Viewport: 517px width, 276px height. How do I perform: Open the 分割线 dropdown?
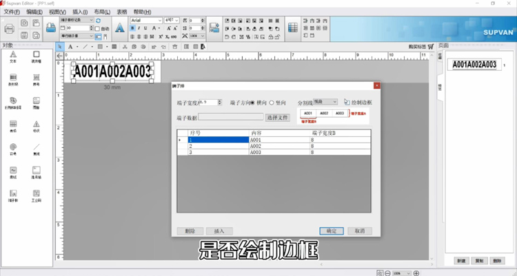coord(334,102)
